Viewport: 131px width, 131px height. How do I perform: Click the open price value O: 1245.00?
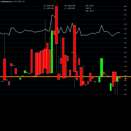point(49,6)
